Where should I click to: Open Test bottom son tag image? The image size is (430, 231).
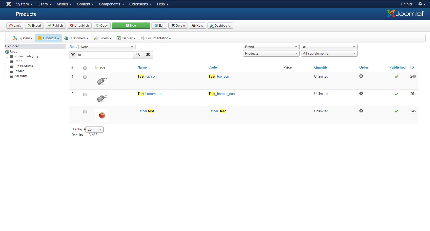click(102, 98)
